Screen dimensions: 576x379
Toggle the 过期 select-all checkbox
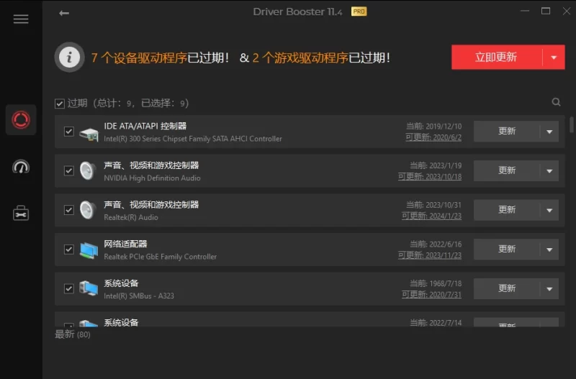60,104
